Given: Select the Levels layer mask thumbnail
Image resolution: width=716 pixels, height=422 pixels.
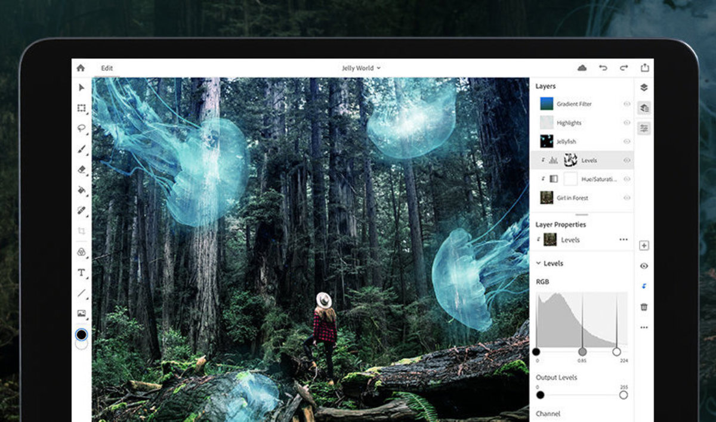Looking at the screenshot, I should point(570,160).
